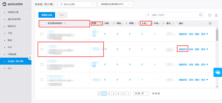Open 子网 in the sidebar

point(10,33)
